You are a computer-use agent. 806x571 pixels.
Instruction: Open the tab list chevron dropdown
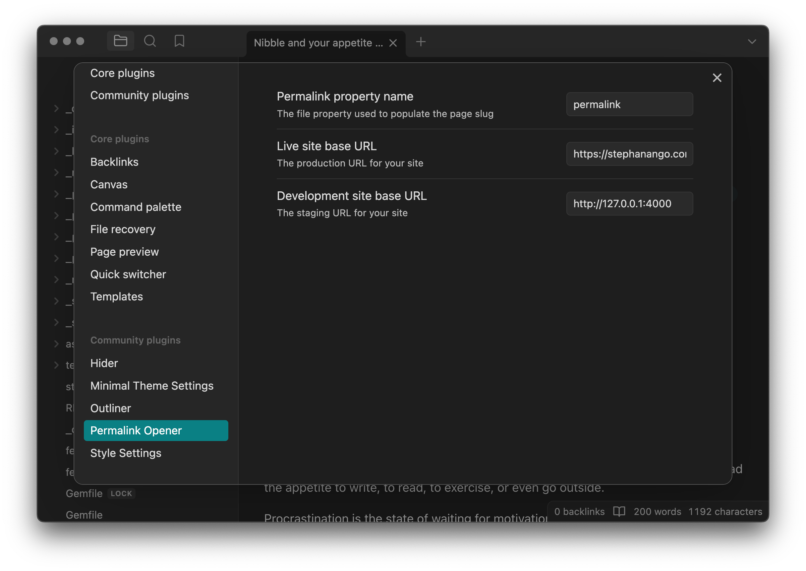pyautogui.click(x=752, y=42)
